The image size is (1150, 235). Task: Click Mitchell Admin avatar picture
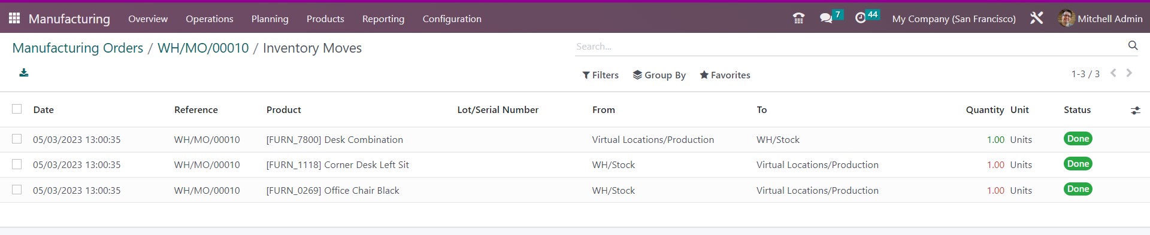coord(1066,19)
